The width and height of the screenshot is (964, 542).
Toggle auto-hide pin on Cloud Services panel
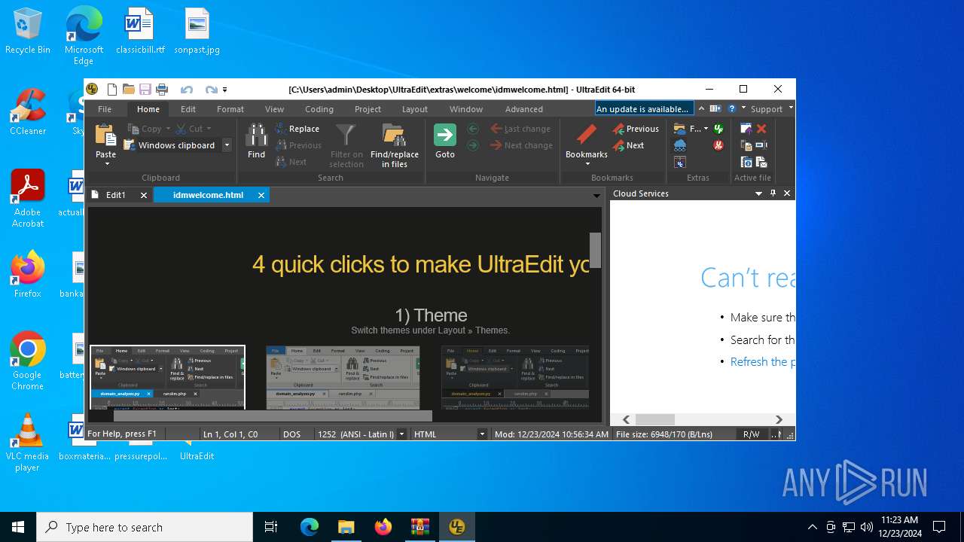[x=773, y=193]
